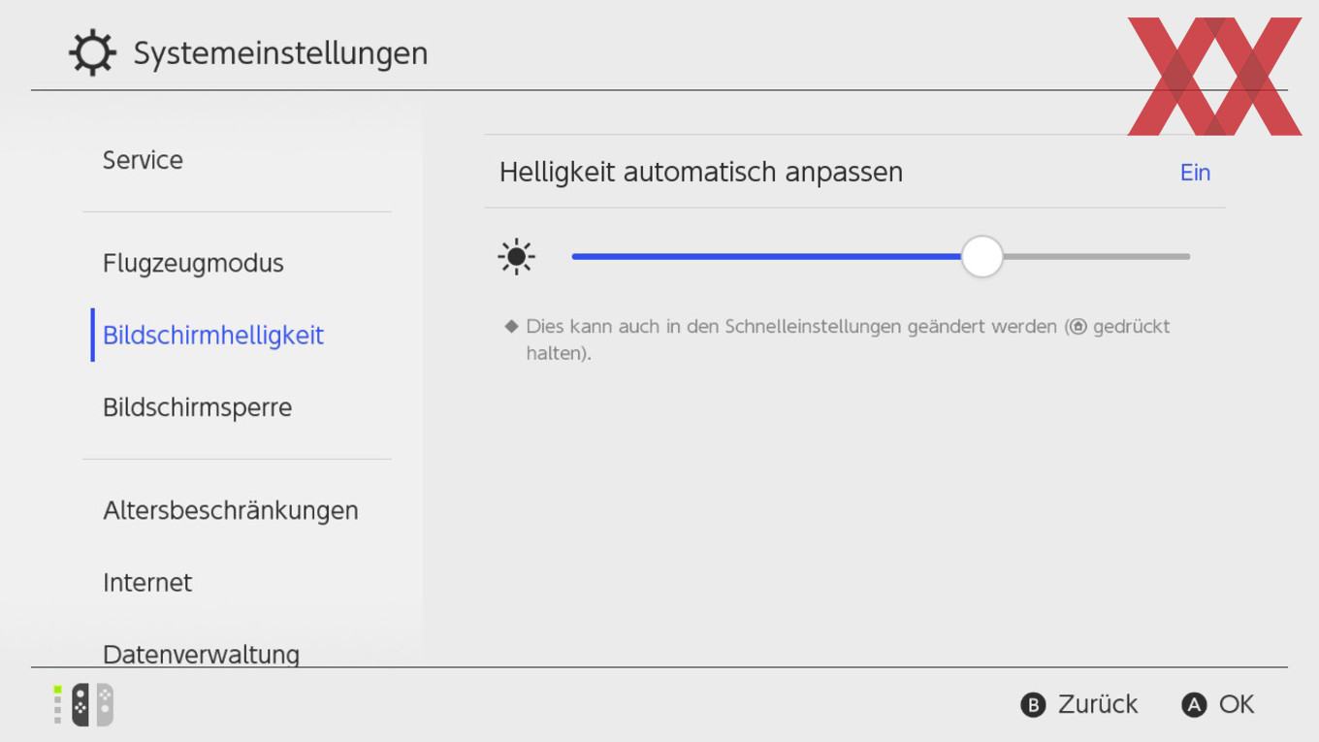Click the home button symbol in hint text
This screenshot has width=1319, height=742.
pyautogui.click(x=1078, y=327)
